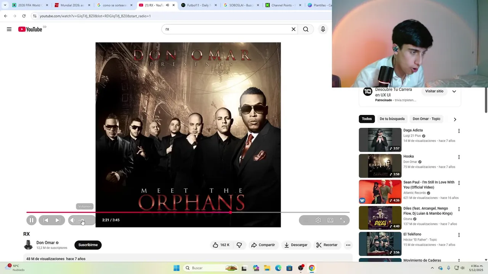
Task: Open the Don Omar channel name link
Action: pos(45,243)
